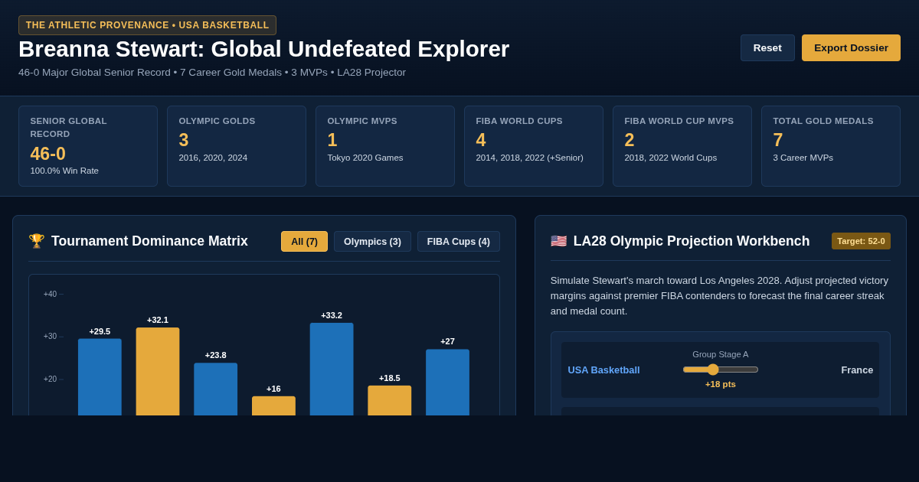
Task: Click the Group Stage A label
Action: click(x=721, y=354)
